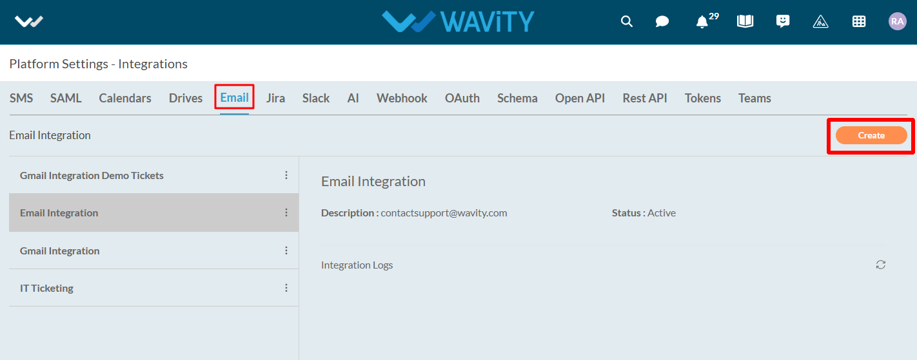Screen dimensions: 917x360
Task: Click the triangle admin icon in header
Action: coord(820,21)
